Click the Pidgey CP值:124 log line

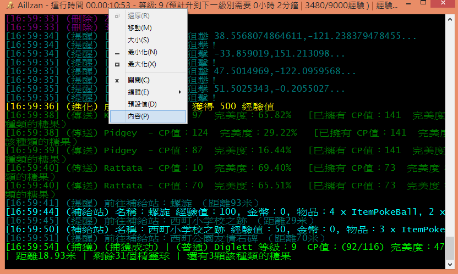point(226,133)
